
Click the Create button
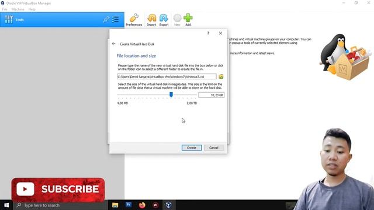coord(192,148)
